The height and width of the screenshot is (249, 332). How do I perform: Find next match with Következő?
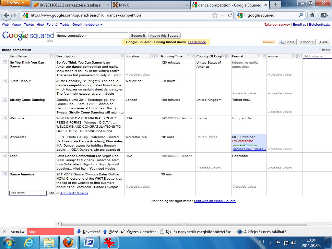click(89, 231)
